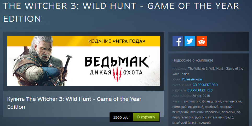Click the release date 30 авг. 2016
Screen dimensions: 252x126
point(201,96)
